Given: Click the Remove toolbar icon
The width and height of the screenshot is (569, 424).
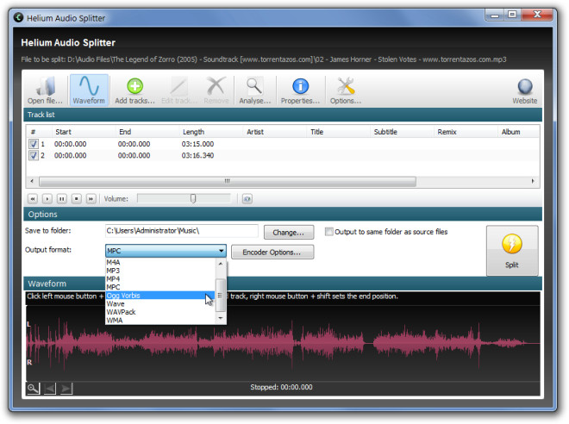Looking at the screenshot, I should 216,90.
